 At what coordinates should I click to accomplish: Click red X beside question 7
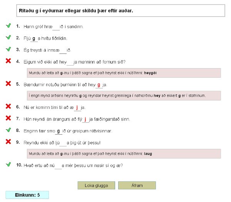click(8, 118)
